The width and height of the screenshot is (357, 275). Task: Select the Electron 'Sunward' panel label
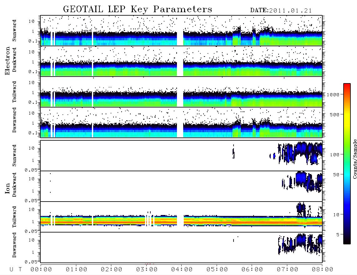[14, 31]
